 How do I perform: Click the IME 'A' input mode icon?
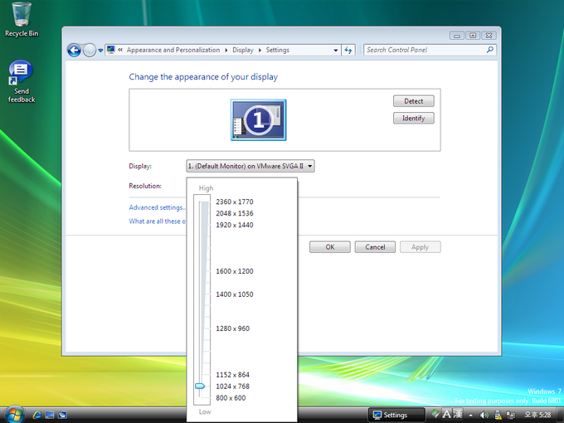446,414
